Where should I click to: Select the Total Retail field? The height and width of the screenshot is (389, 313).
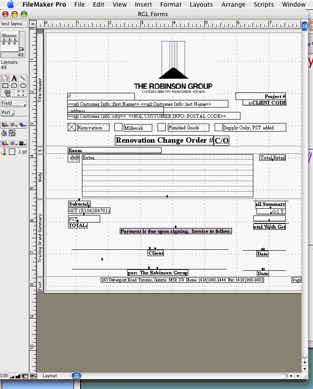pyautogui.click(x=272, y=157)
